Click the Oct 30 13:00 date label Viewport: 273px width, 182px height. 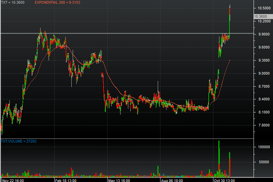click(225, 180)
